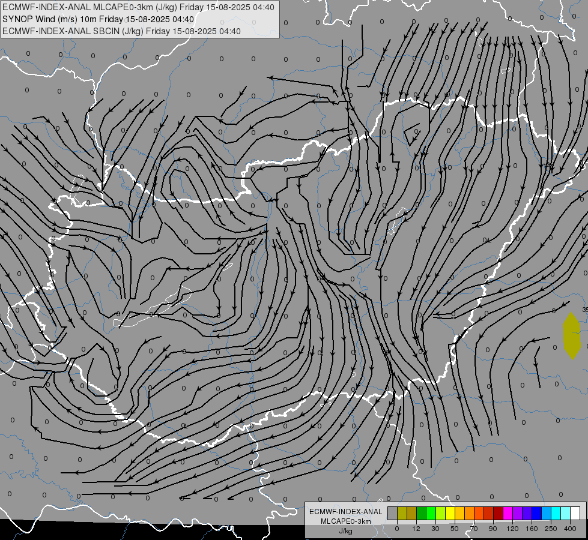The height and width of the screenshot is (540, 588).
Task: Click the legend scale value 30
Action: (x=435, y=529)
